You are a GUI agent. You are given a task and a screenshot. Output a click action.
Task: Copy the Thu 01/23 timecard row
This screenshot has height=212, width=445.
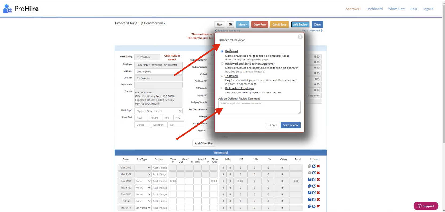pyautogui.click(x=309, y=193)
